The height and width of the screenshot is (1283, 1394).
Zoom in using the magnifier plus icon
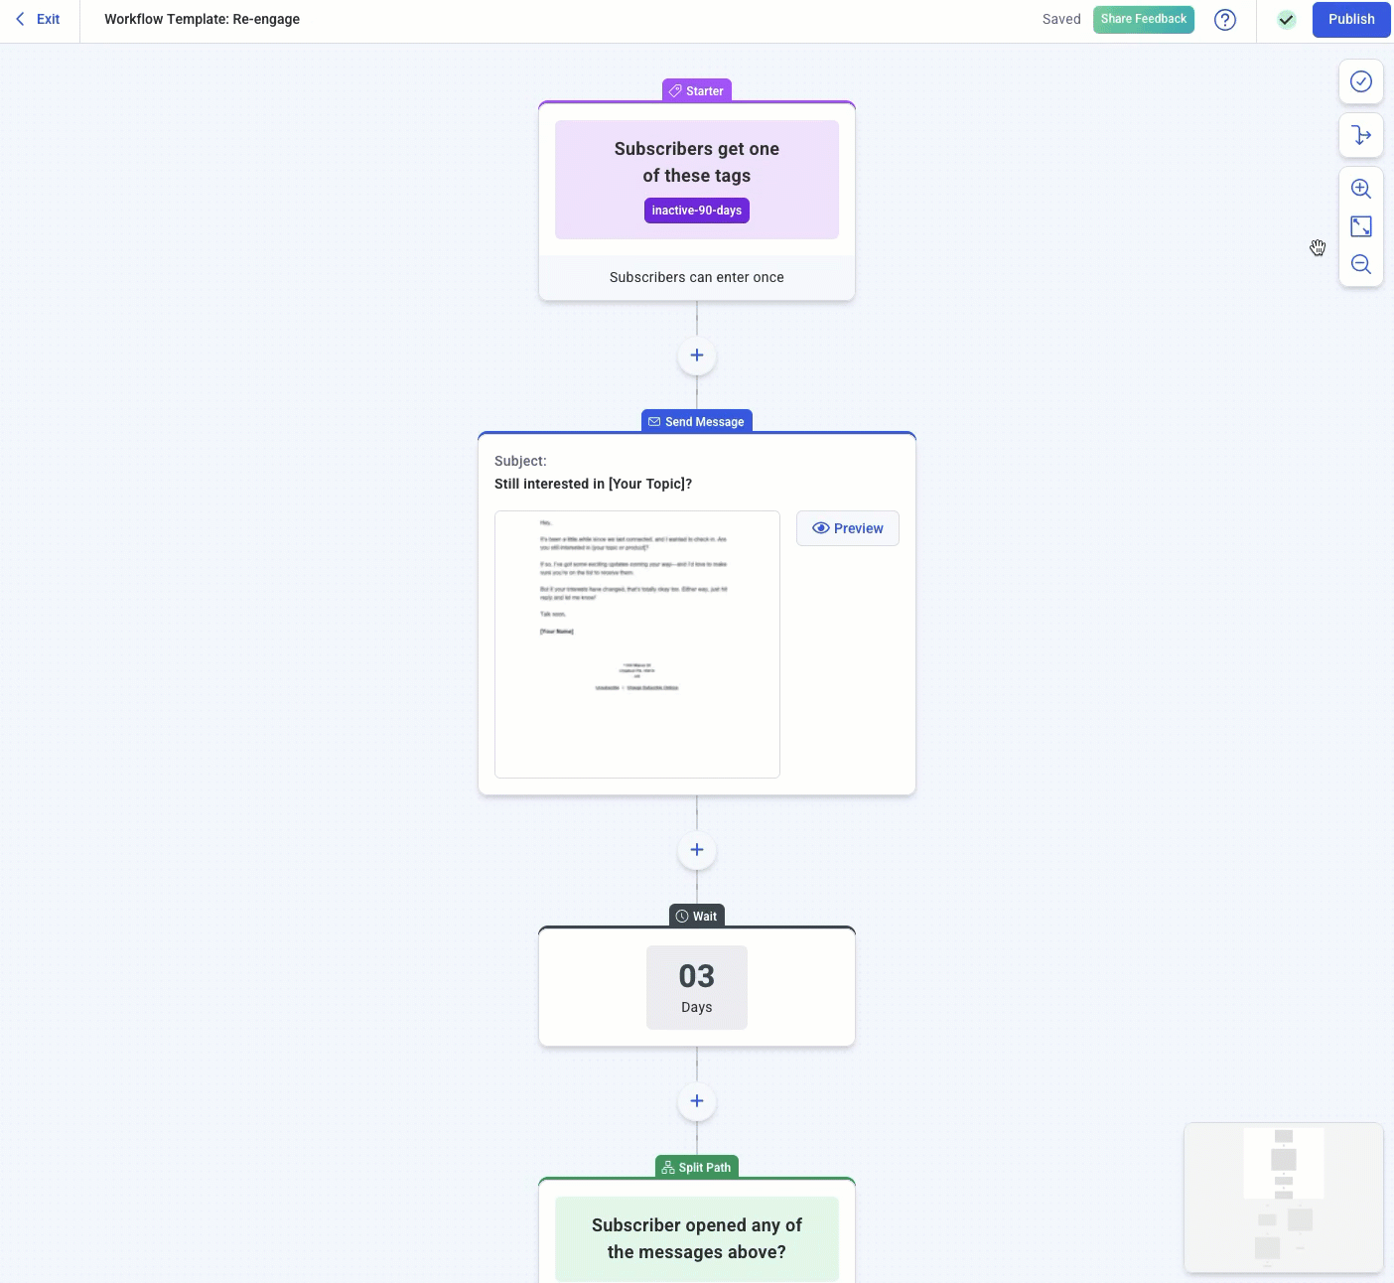pos(1360,188)
